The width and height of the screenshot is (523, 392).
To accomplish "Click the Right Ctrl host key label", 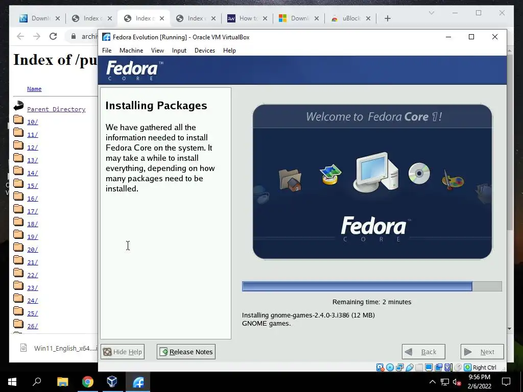I will (x=485, y=367).
